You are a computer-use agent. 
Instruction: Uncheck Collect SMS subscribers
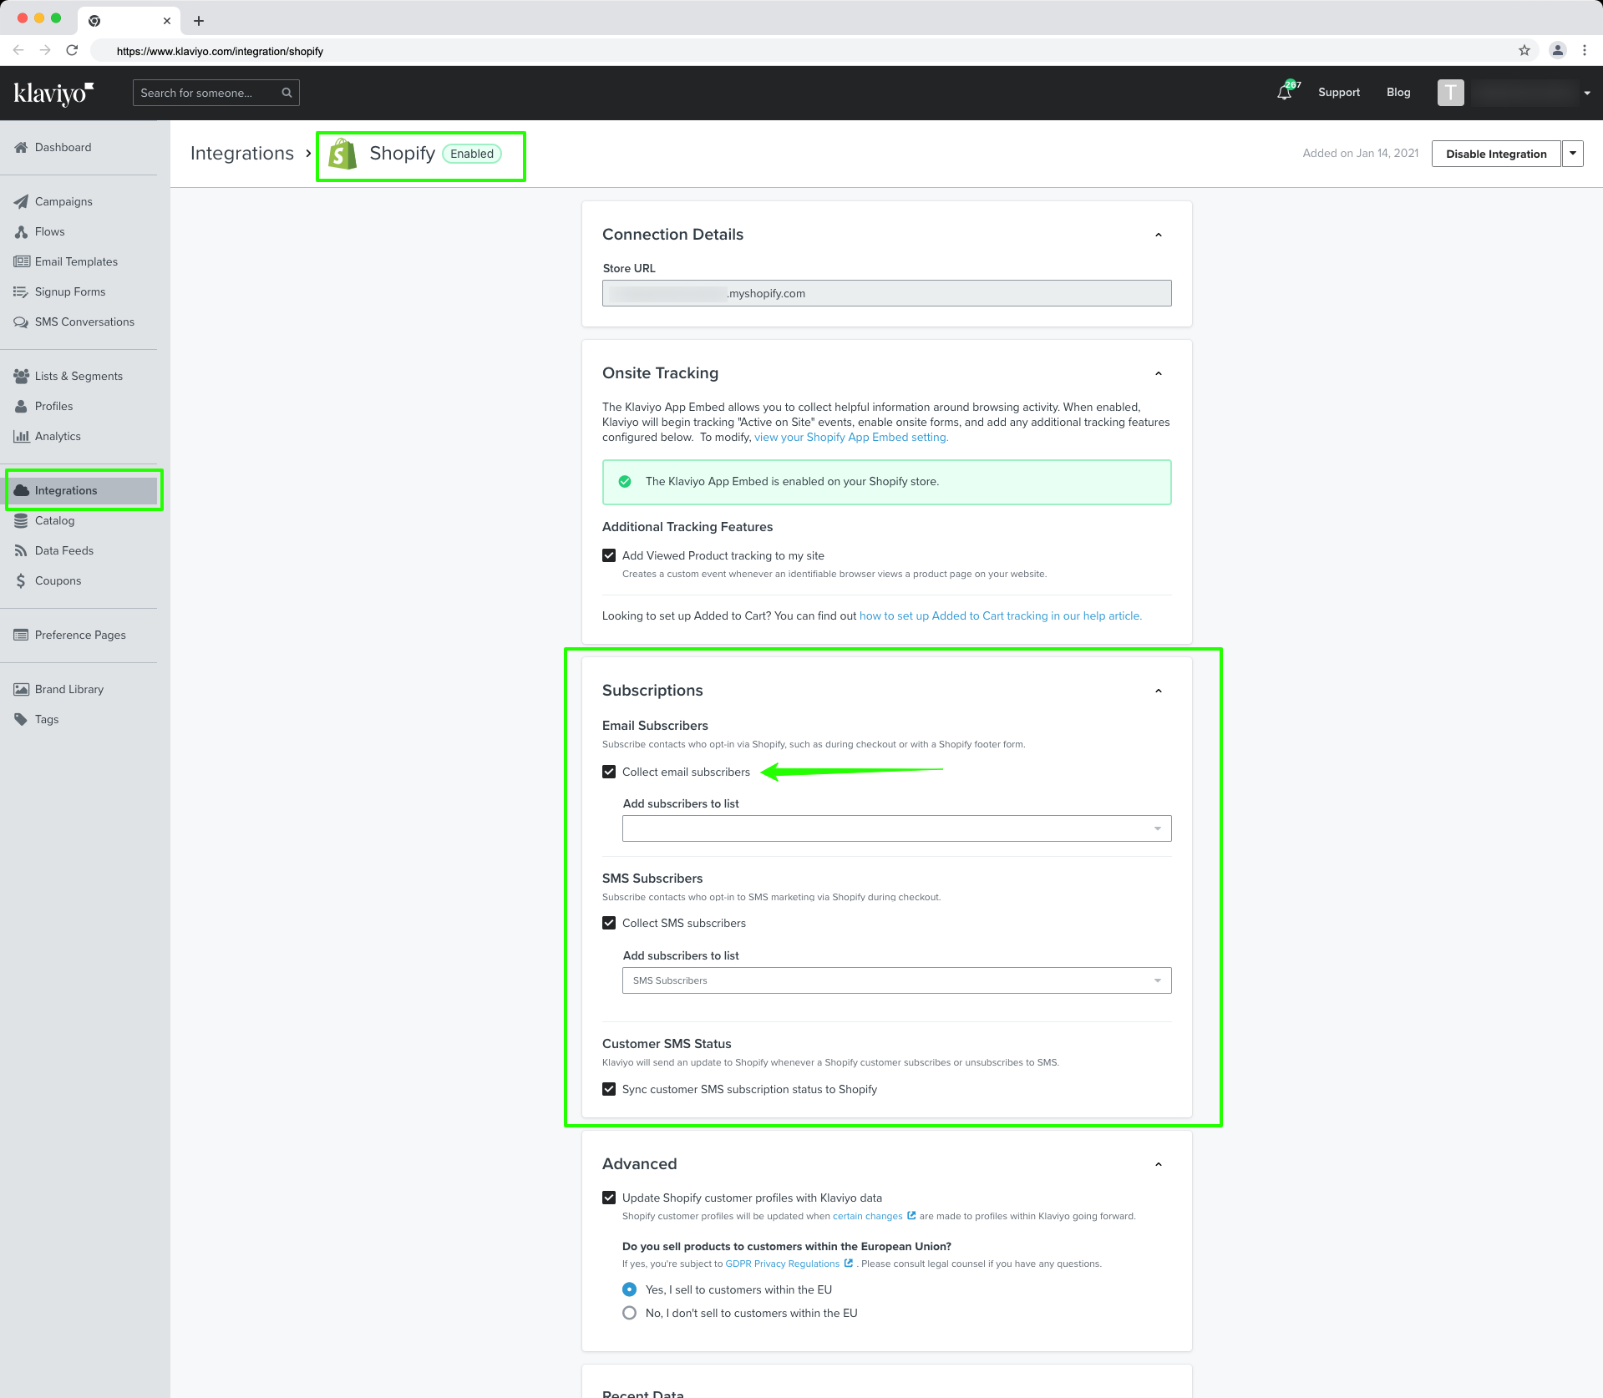609,923
